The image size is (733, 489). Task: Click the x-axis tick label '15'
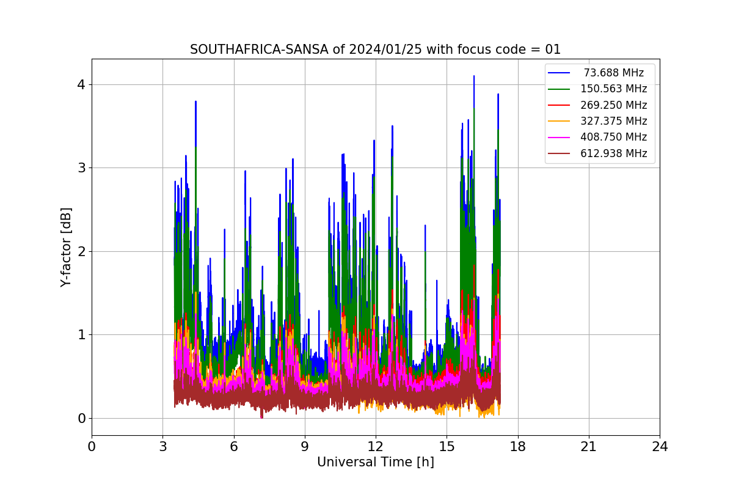447,447
